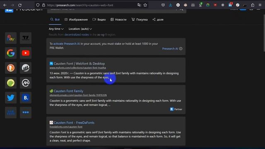Open the Location (auto) dropdown

coord(80,29)
